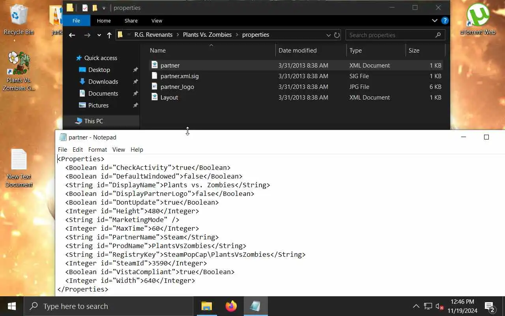Open Pictures in navigation pane
505x316 pixels.
coord(98,105)
